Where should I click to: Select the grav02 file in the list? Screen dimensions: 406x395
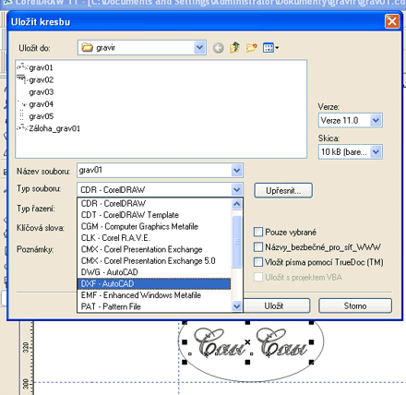(x=42, y=80)
